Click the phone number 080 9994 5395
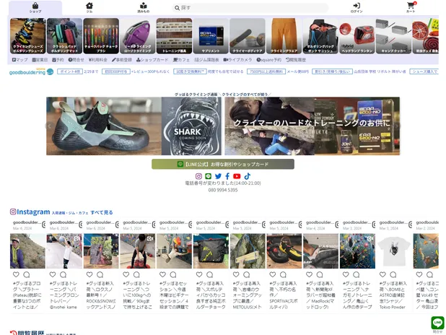 coord(223,190)
